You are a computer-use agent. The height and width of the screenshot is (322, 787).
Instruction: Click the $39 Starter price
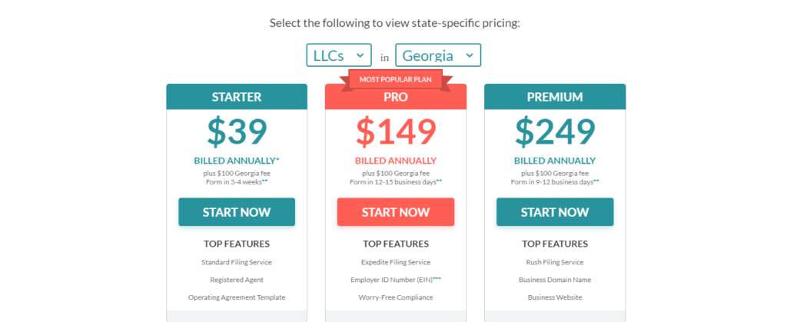(x=237, y=132)
